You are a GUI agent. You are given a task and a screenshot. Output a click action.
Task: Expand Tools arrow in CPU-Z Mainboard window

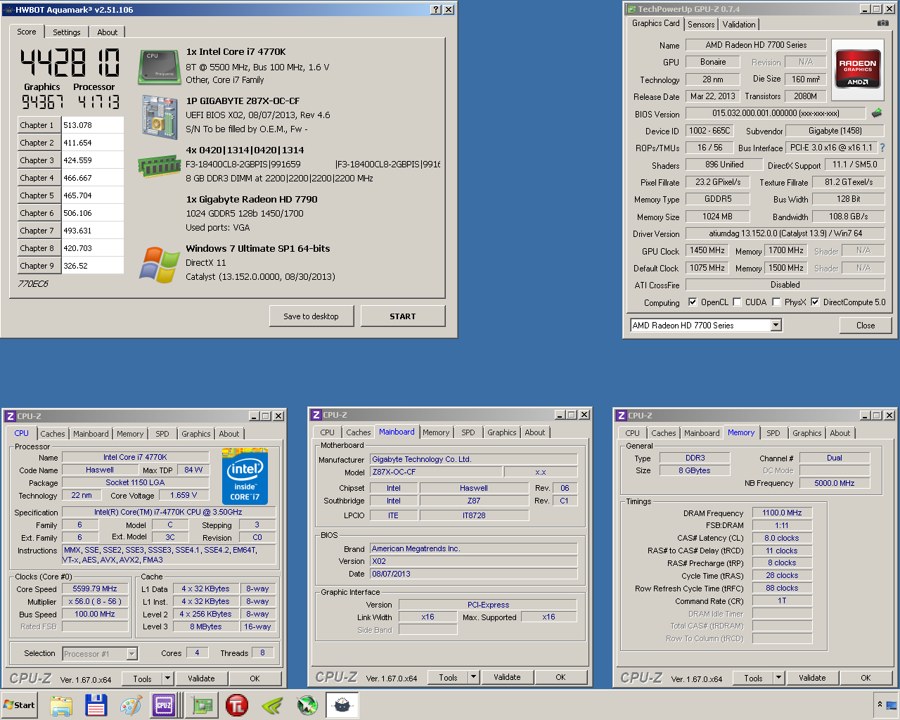(474, 678)
